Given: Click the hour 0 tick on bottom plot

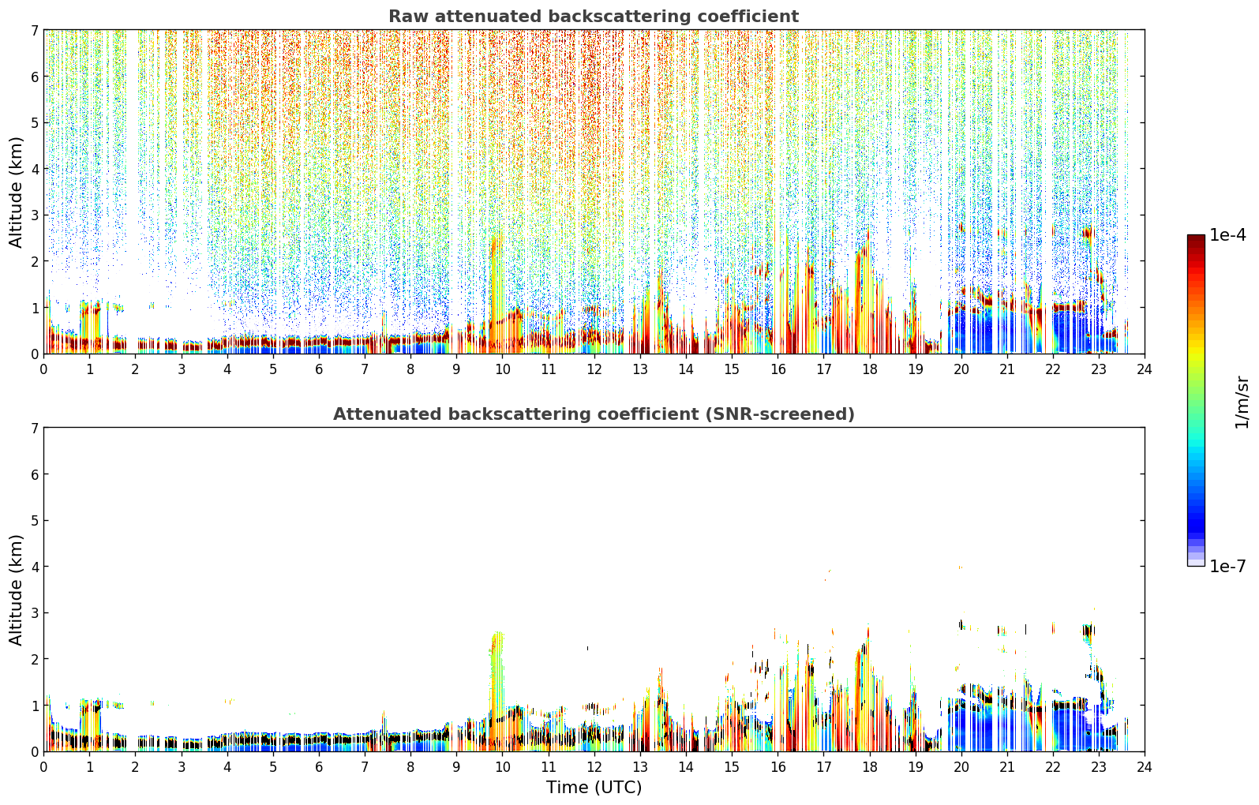Looking at the screenshot, I should point(43,766).
